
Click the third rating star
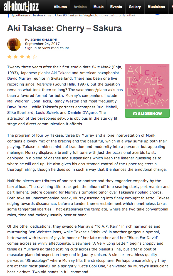pyautogui.click(x=22, y=57)
